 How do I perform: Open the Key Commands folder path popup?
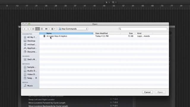click(x=73, y=29)
